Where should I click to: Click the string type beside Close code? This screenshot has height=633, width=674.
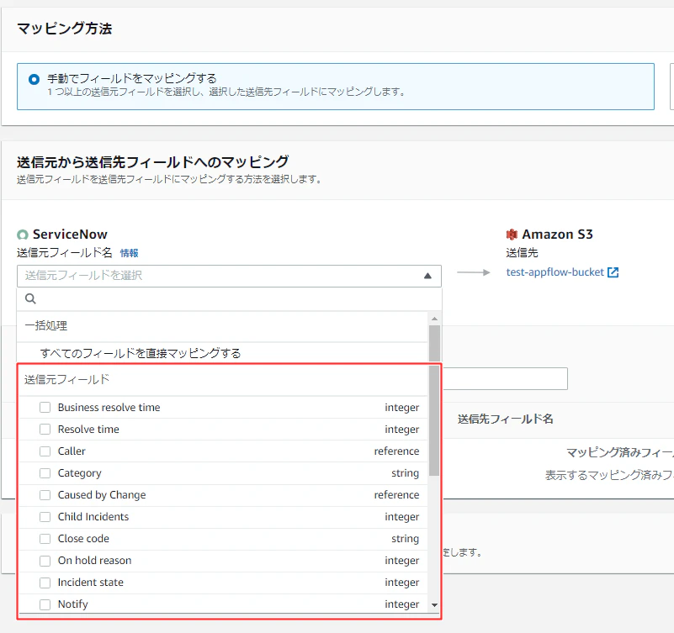405,539
